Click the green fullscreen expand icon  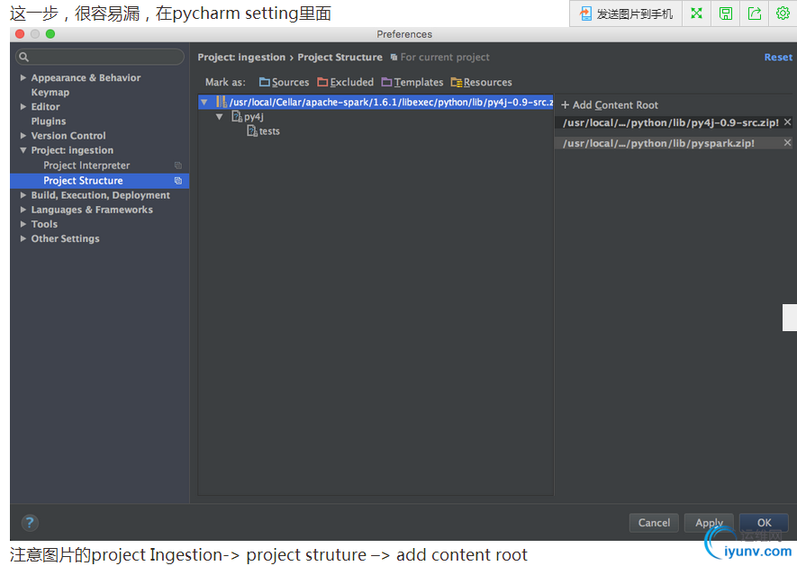point(696,13)
